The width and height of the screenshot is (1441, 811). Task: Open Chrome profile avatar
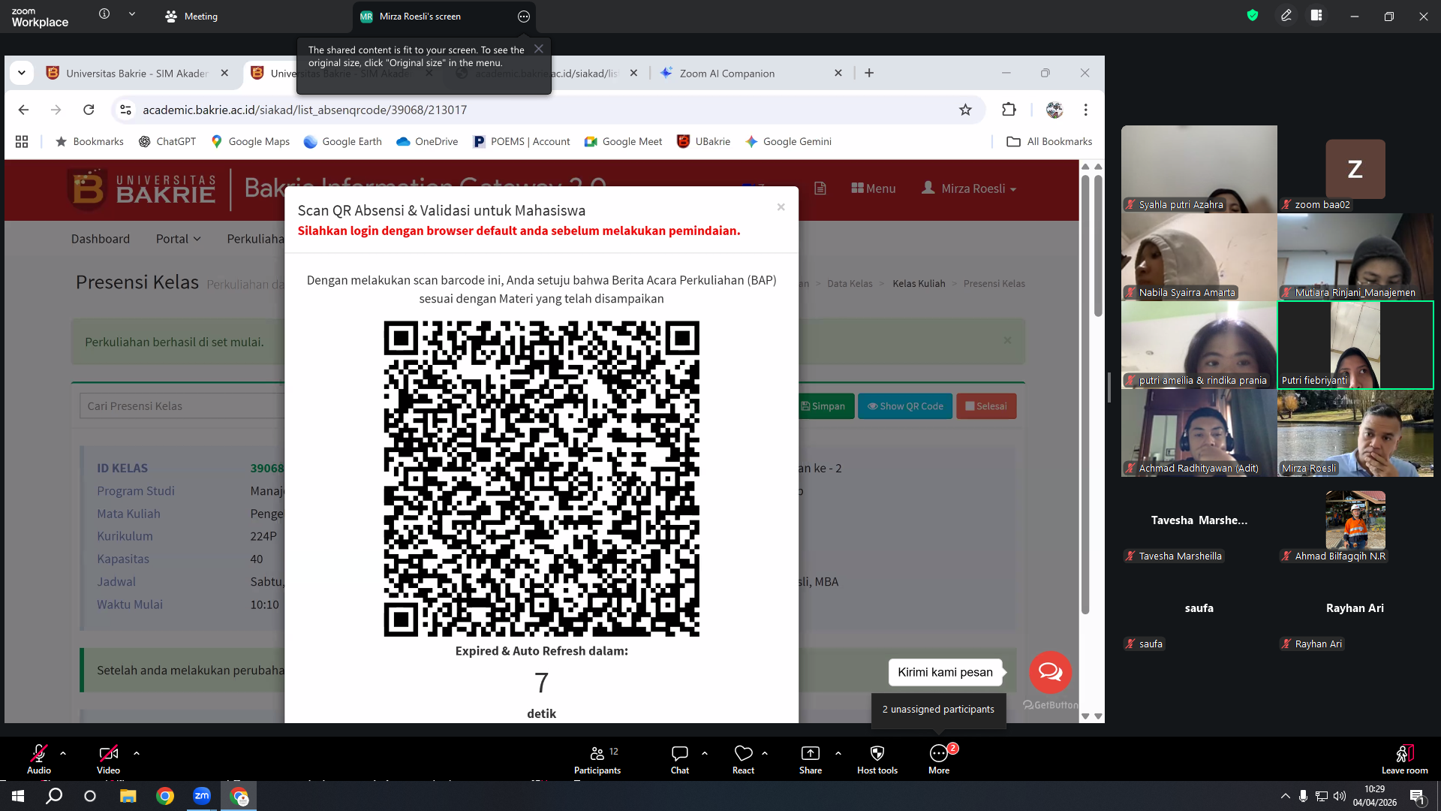coord(1054,110)
